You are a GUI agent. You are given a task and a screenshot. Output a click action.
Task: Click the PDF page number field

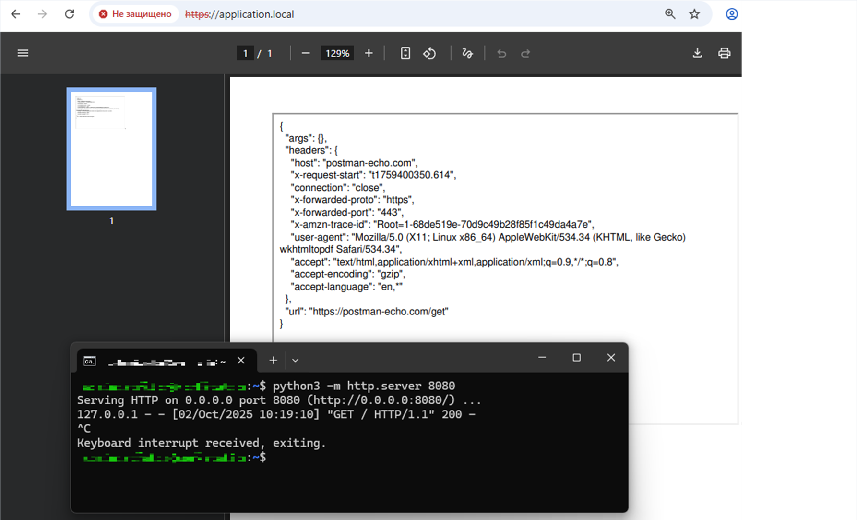click(245, 53)
